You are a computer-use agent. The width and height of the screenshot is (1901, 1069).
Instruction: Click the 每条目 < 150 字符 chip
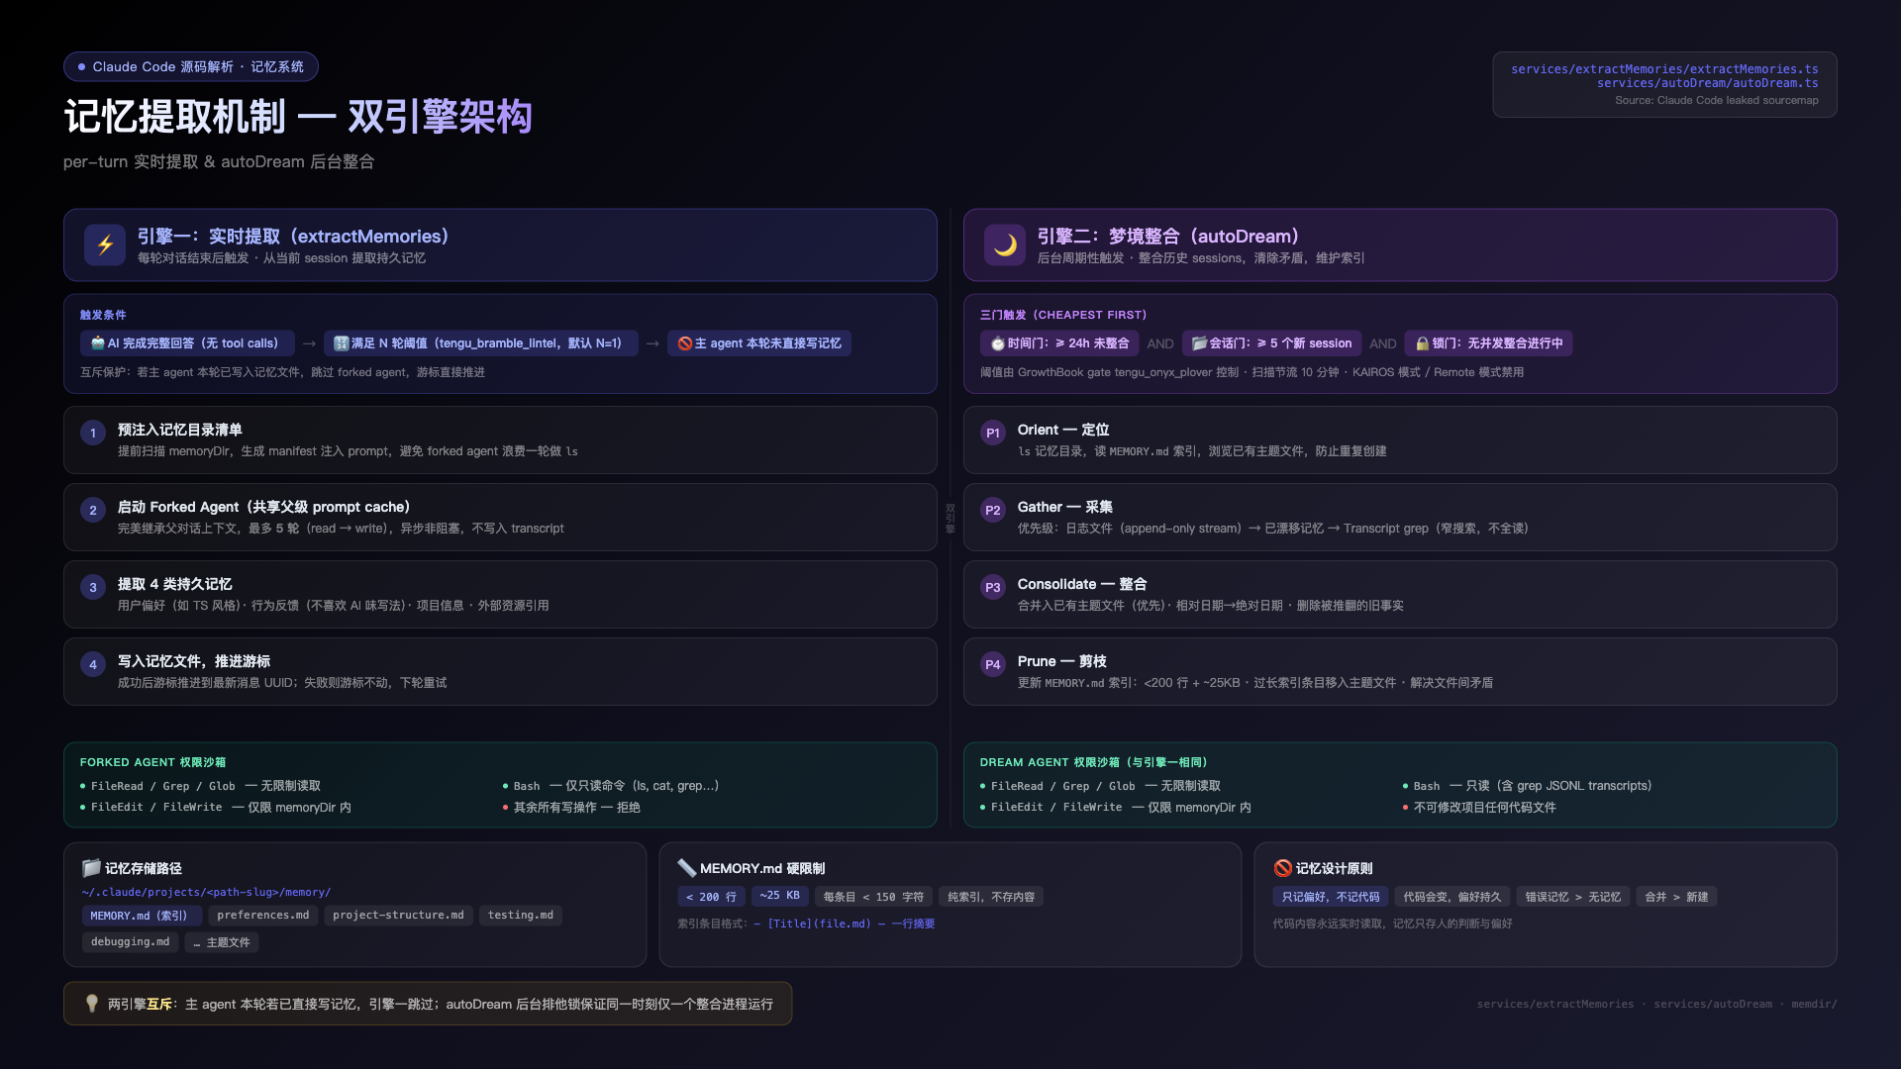click(873, 897)
